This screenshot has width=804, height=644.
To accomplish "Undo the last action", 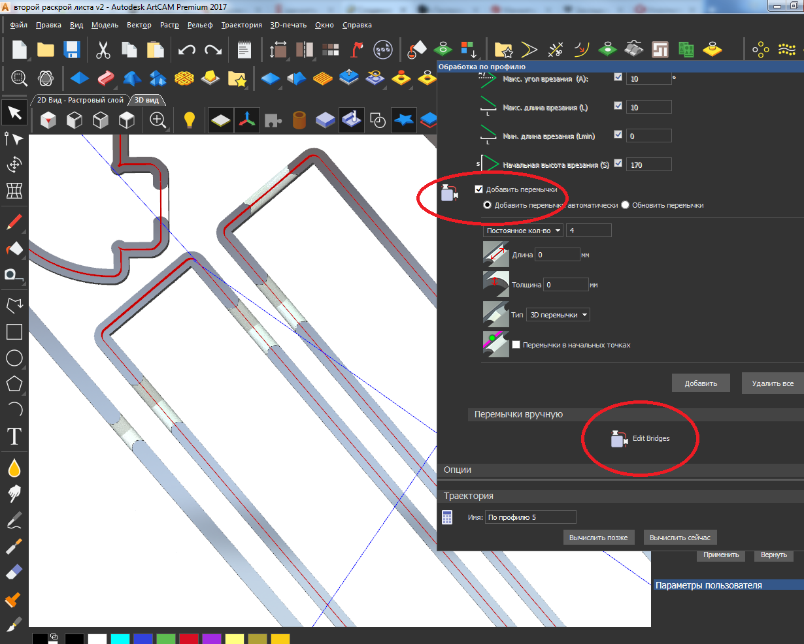I will point(187,50).
